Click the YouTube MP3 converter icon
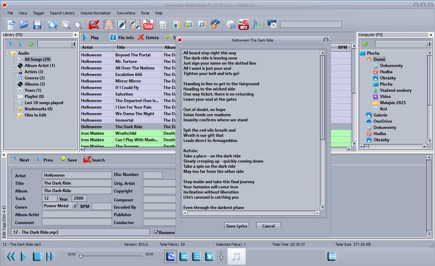 (243, 25)
